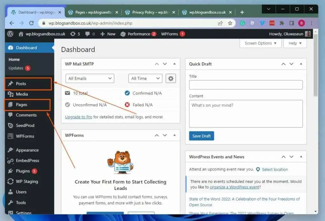Open the Plugins menu in sidebar
325x221 pixels.
(23, 171)
